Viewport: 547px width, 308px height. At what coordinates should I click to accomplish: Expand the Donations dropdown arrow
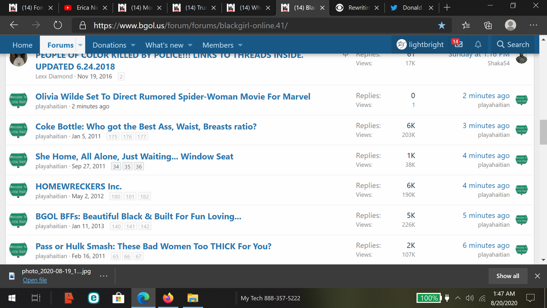(x=133, y=45)
